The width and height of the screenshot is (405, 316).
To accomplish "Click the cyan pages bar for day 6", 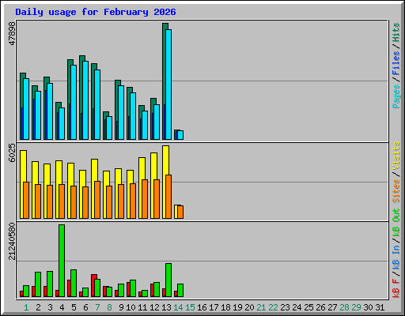I will (85, 100).
